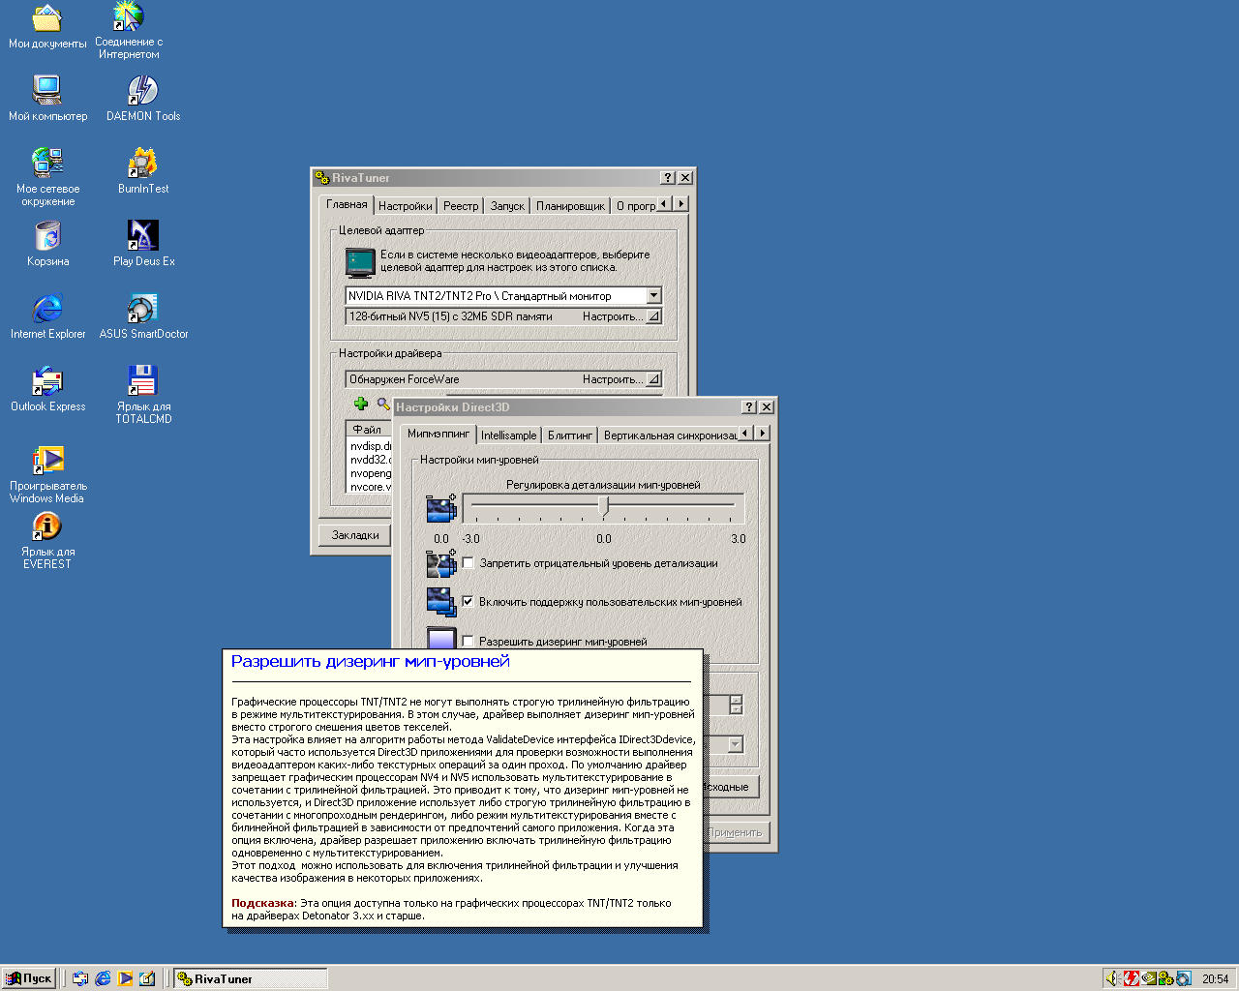Click the Internet Explorer quick launch icon

(x=103, y=978)
